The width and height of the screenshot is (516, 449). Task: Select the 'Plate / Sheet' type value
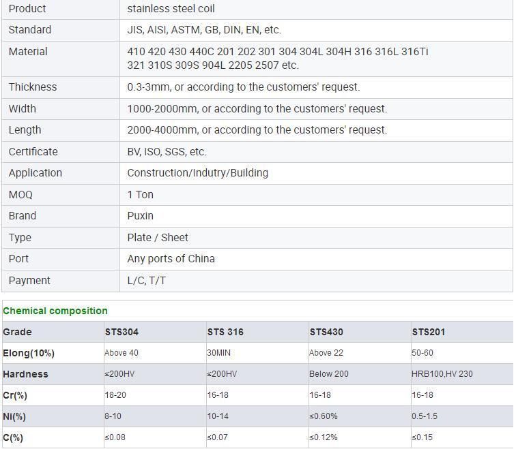[x=158, y=238]
